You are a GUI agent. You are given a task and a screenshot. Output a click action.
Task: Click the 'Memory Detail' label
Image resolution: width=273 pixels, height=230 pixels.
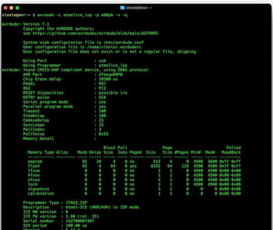39,139
